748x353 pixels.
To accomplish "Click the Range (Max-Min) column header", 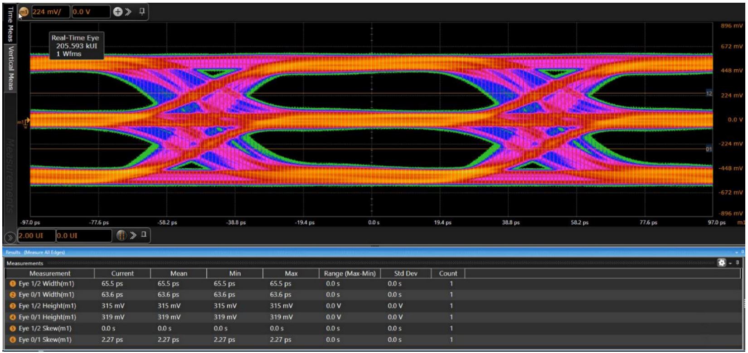I will (350, 273).
